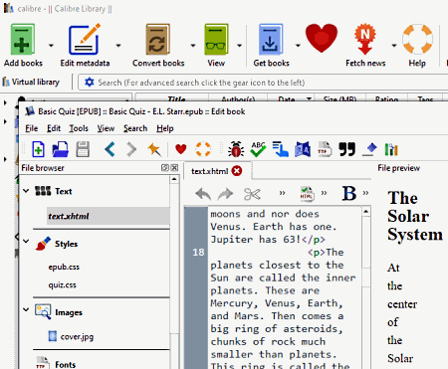Click the smarten punctuation quotes icon
448x369 pixels.
pyautogui.click(x=346, y=149)
